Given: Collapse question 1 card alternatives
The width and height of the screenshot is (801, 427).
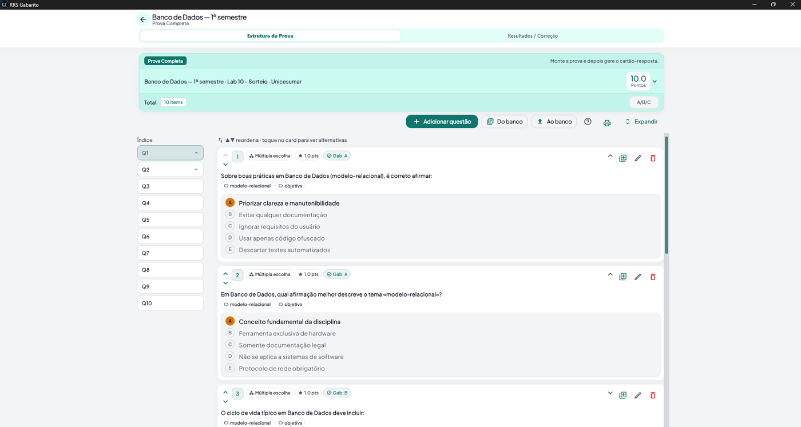Looking at the screenshot, I should click(610, 156).
